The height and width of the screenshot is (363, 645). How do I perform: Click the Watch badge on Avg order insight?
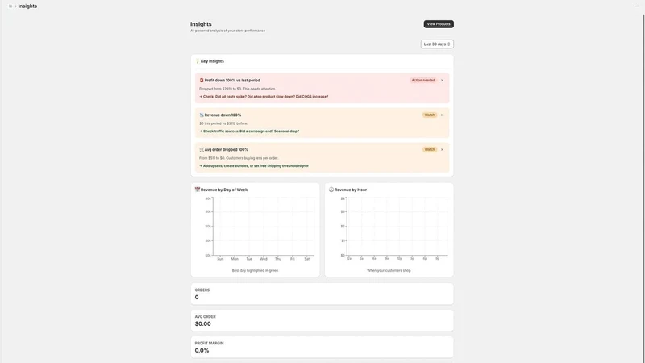(x=430, y=149)
